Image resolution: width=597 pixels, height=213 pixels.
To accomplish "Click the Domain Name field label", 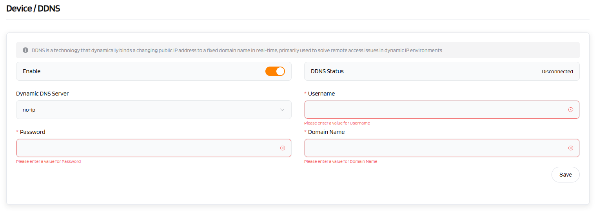I will [326, 132].
